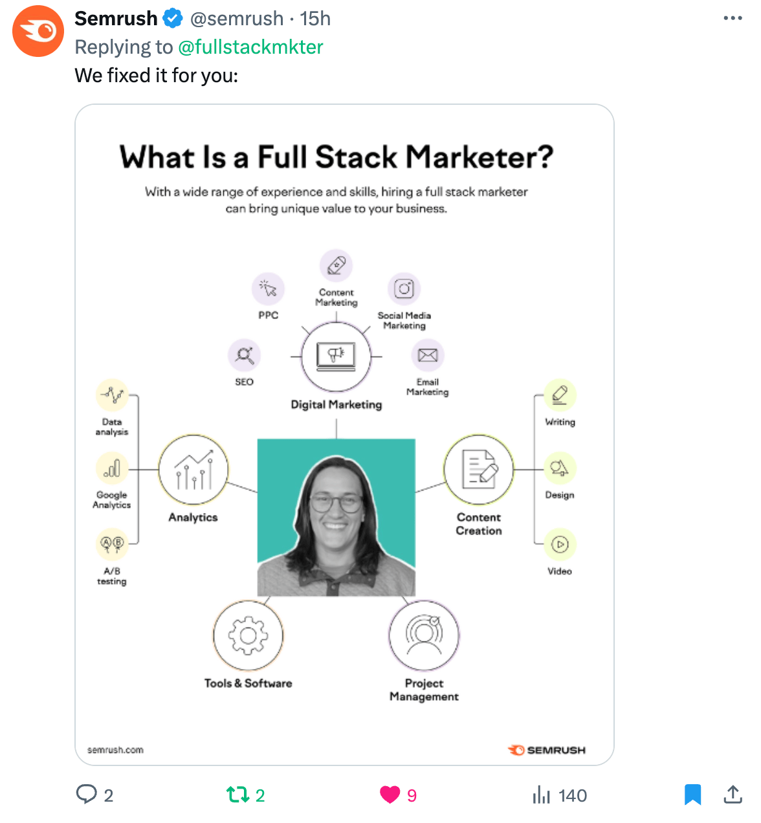Viewport: 761px width, 823px height.
Task: Remove the bookmark on this tweet
Action: pyautogui.click(x=692, y=794)
